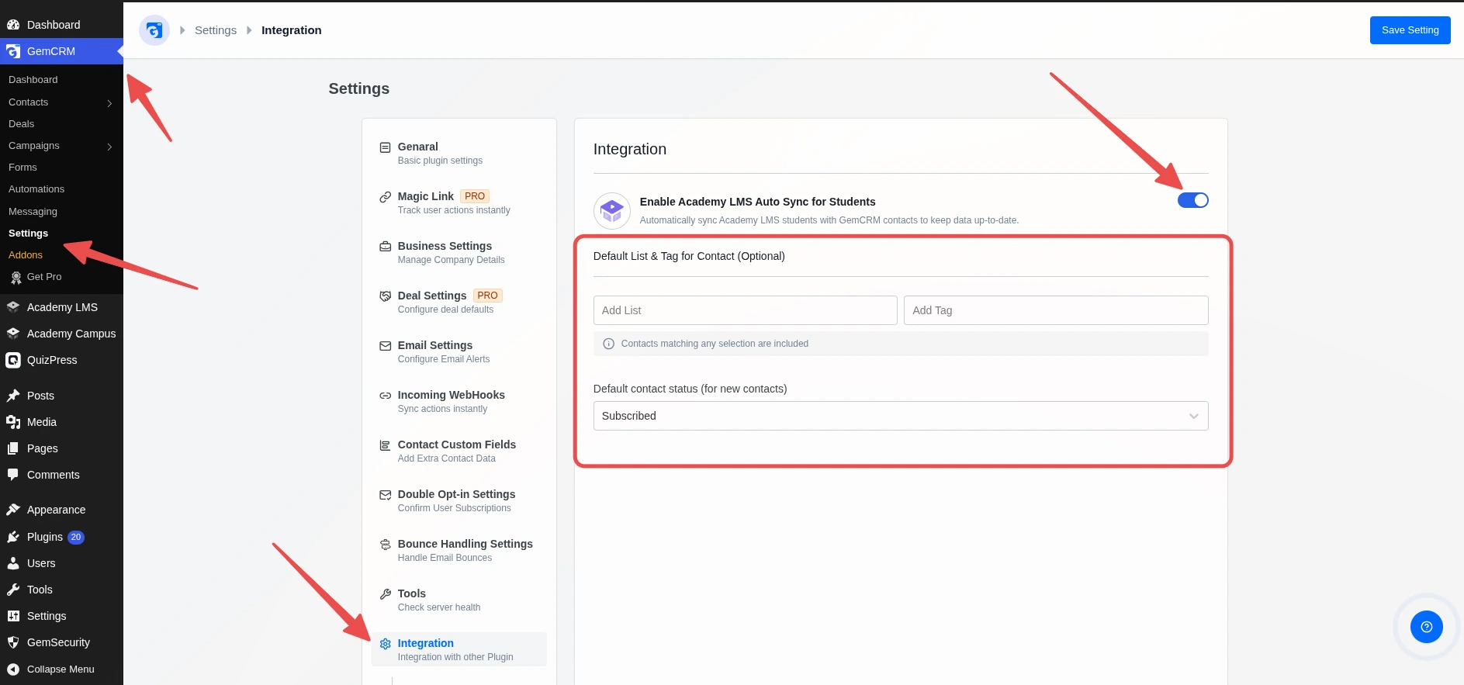
Task: Click the Save Setting button
Action: [1410, 30]
